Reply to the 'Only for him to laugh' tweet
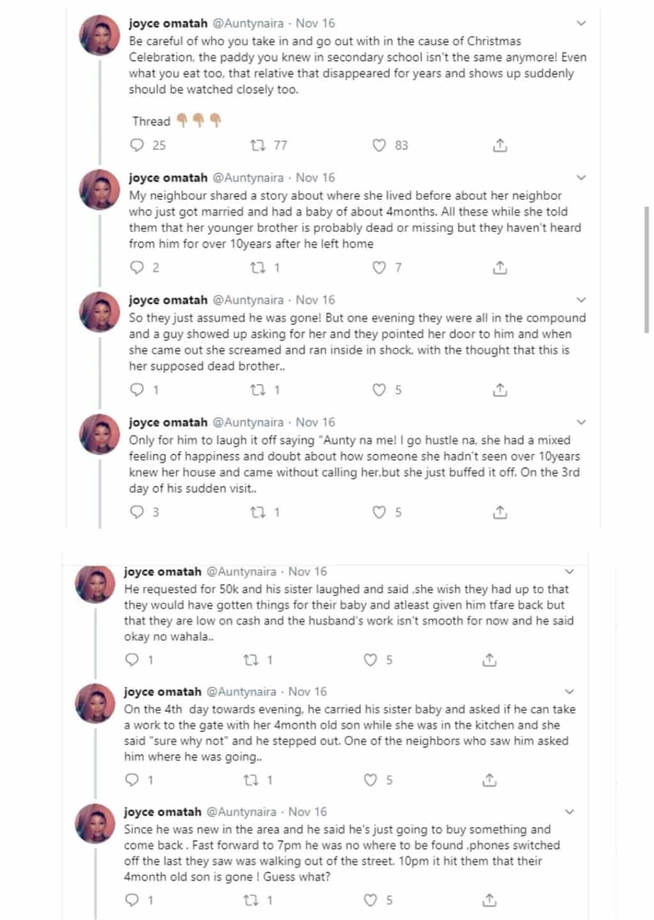Viewport: 654px width, 920px height. [x=137, y=512]
